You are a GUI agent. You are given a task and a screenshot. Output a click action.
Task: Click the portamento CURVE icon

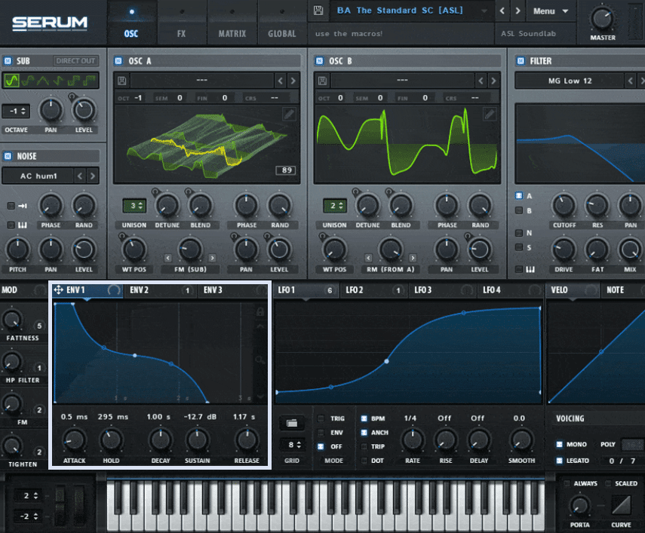621,504
